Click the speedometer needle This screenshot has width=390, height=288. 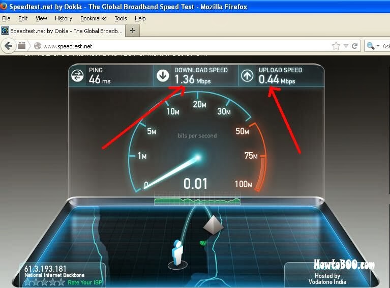(x=172, y=173)
